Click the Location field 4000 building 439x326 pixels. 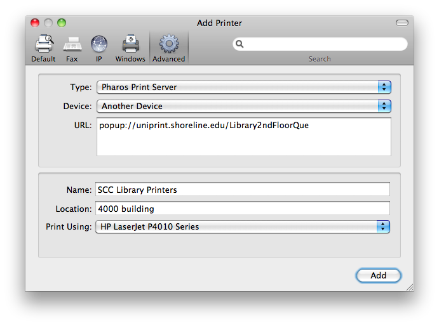coord(243,209)
